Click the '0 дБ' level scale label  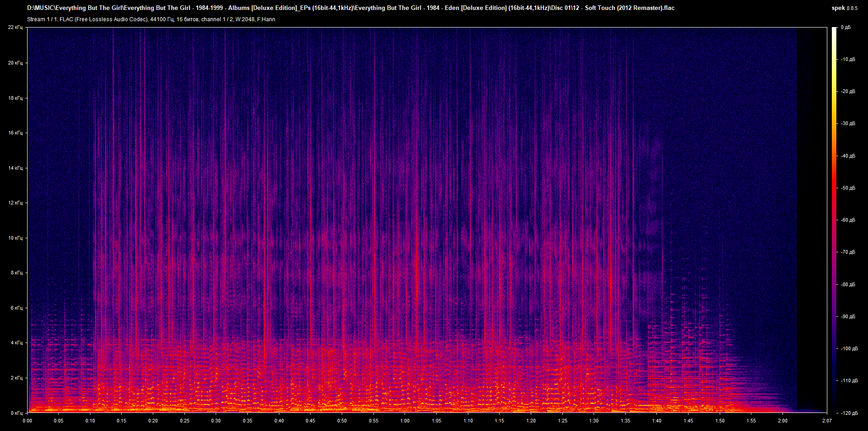coord(846,28)
